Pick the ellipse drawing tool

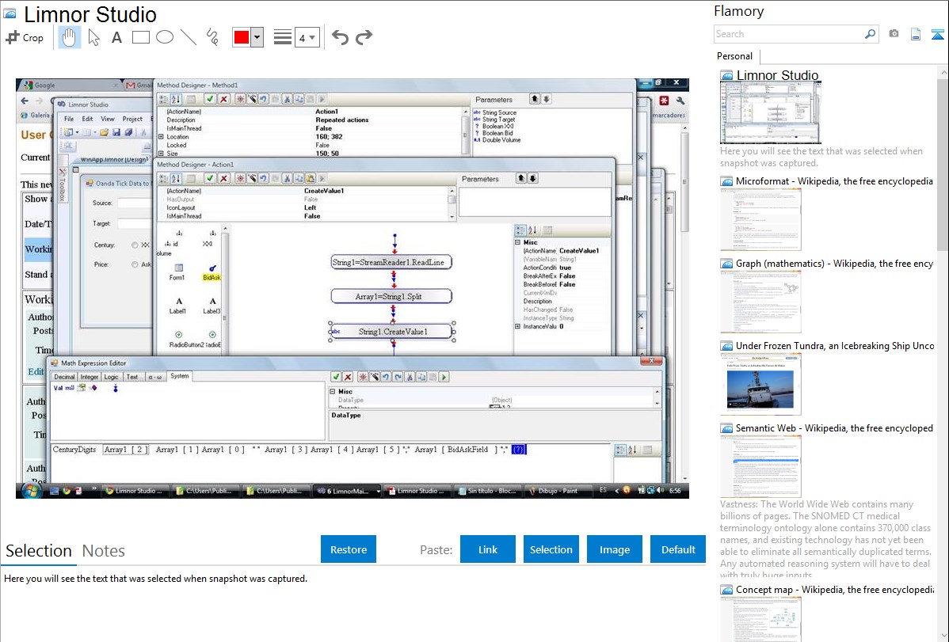tap(165, 37)
